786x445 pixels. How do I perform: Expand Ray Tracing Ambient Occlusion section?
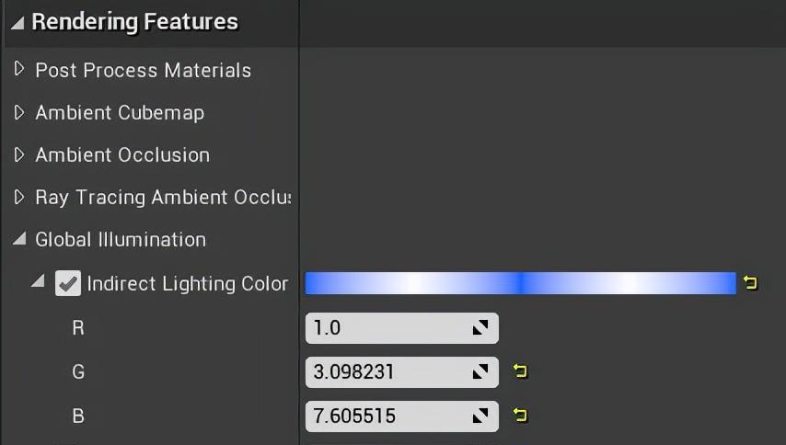tap(19, 197)
